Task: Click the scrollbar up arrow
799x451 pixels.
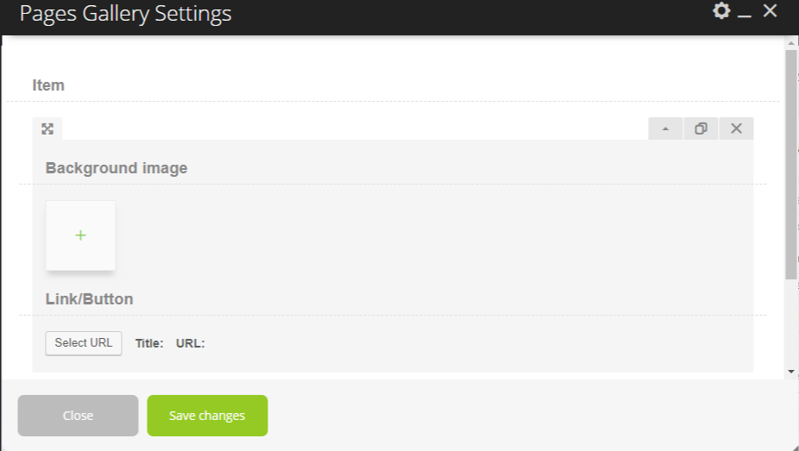Action: click(x=791, y=43)
